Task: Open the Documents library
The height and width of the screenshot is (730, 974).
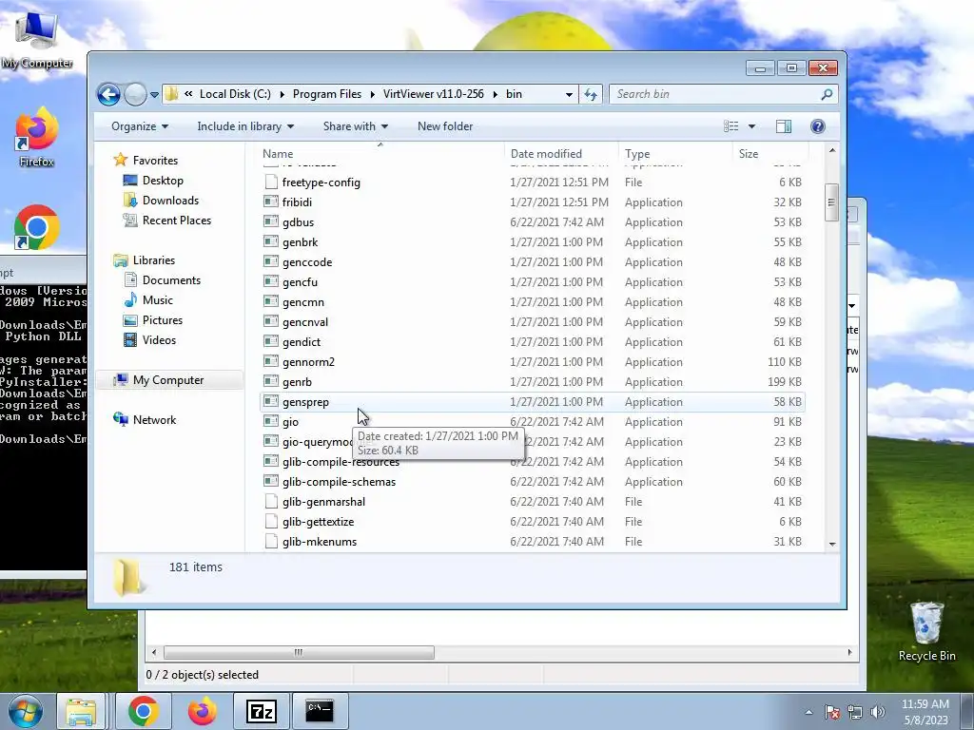Action: [171, 280]
